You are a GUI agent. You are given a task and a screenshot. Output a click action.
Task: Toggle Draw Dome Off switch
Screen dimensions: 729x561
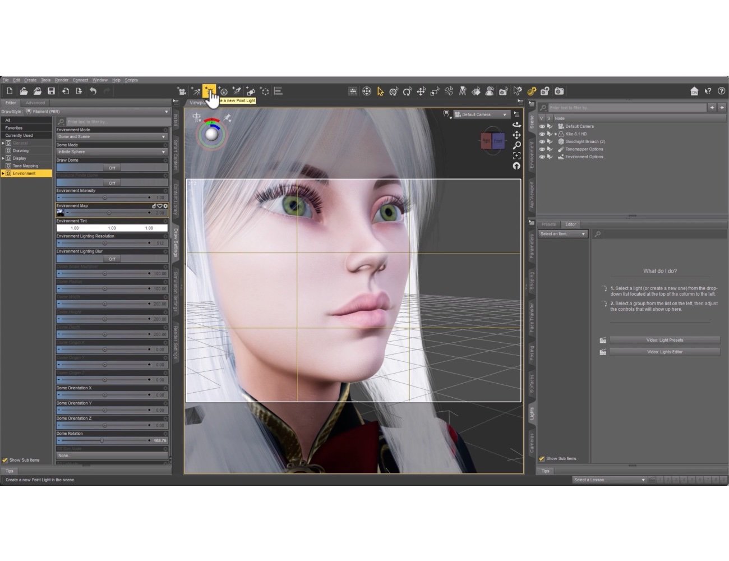coord(112,168)
